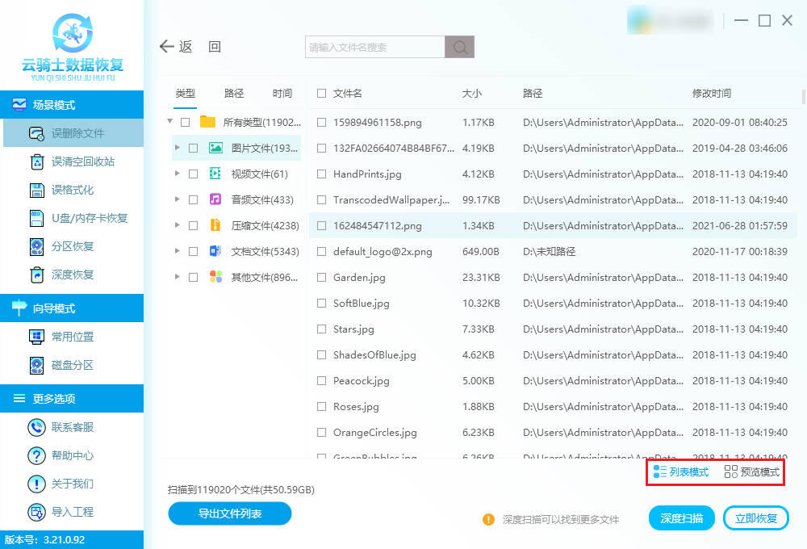Click the 返回 back label
Image resolution: width=807 pixels, height=549 pixels.
pyautogui.click(x=200, y=46)
